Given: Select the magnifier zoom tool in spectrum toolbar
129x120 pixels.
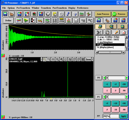Looking at the screenshot, I should 45,59.
